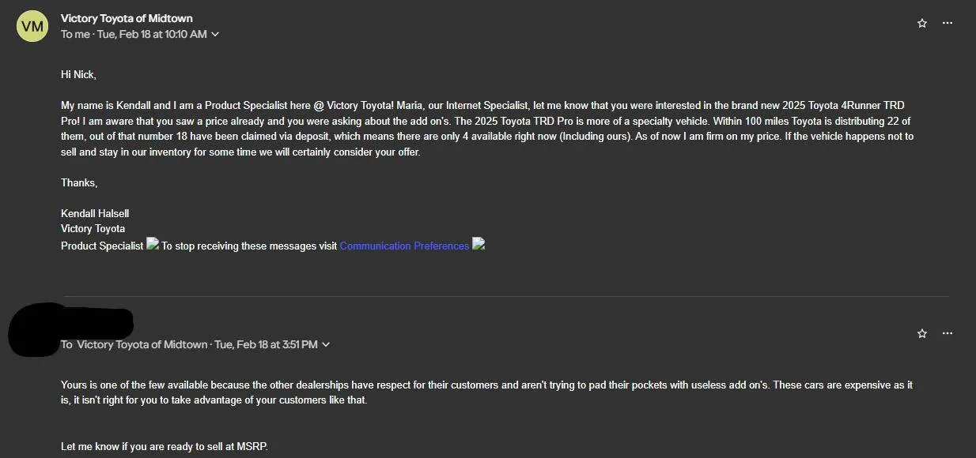This screenshot has height=458, width=976.
Task: Click broken image icon after Communication Preferences
Action: coord(479,245)
